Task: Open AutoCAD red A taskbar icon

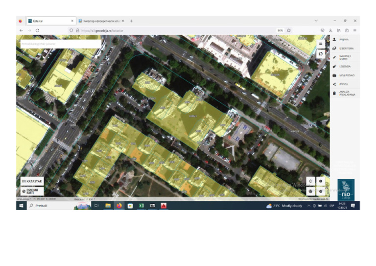Action: tap(164, 206)
